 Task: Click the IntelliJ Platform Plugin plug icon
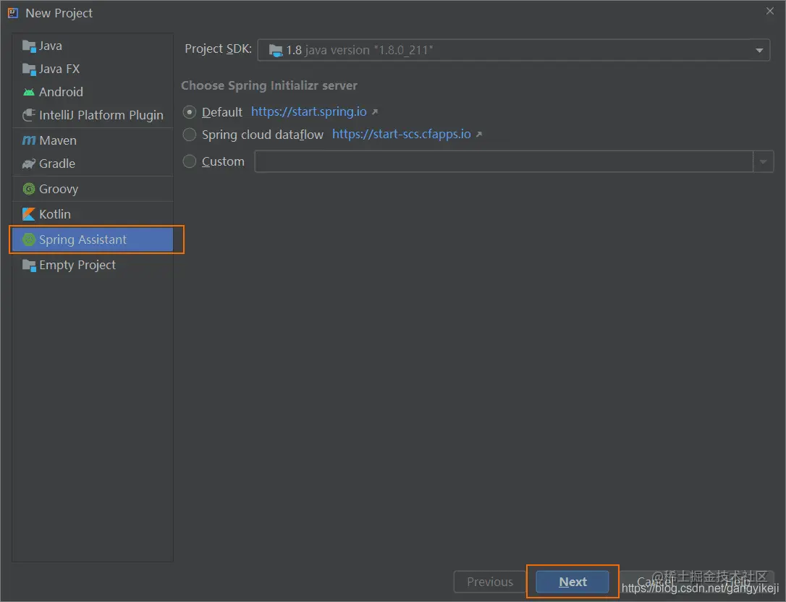coord(29,115)
